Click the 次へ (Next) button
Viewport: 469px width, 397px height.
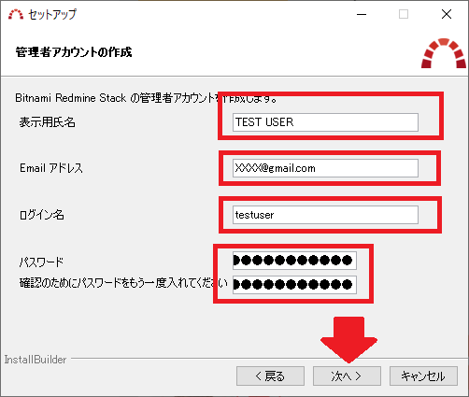(x=347, y=376)
